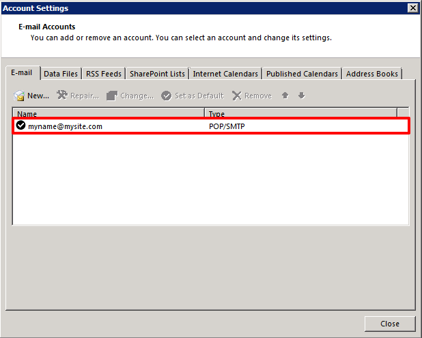Viewport: 422px width, 338px height.
Task: Click the Close button
Action: click(x=390, y=324)
